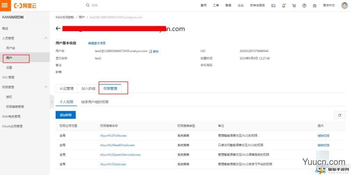Click the home icon in the top bar
This screenshot has height=175, width=351.
[x=314, y=6]
